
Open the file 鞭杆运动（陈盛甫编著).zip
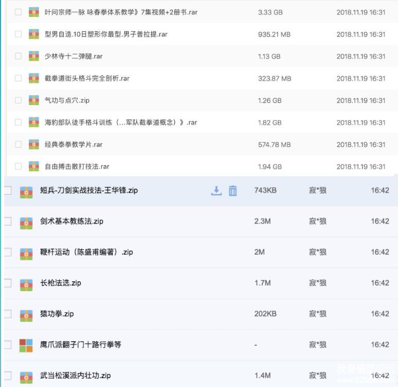click(x=86, y=252)
